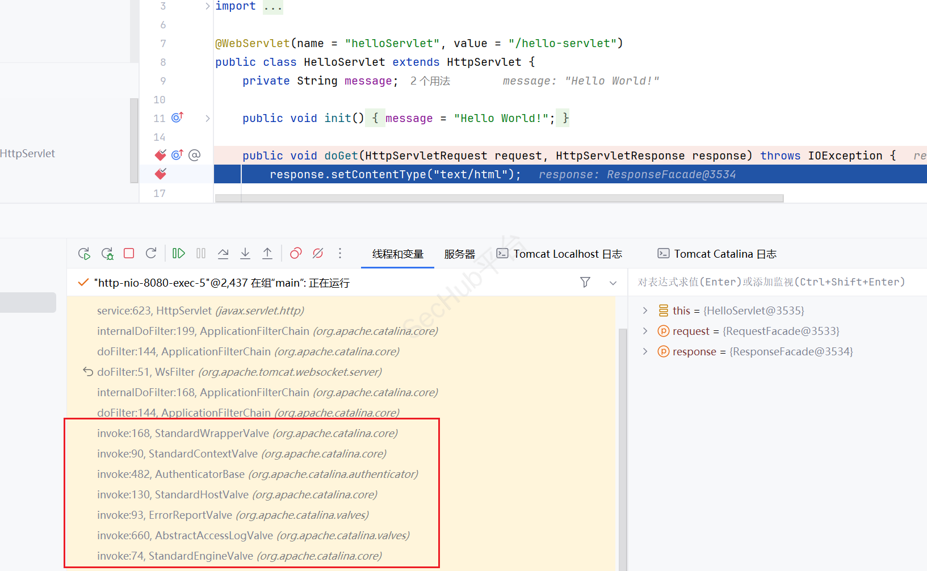927x571 pixels.
Task: Click the Step Over icon
Action: [223, 253]
